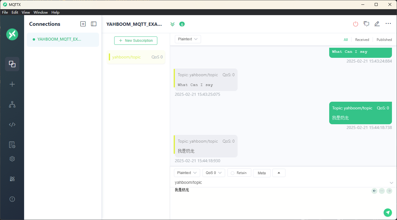Disconnect using the red power icon
The image size is (397, 220).
[356, 24]
